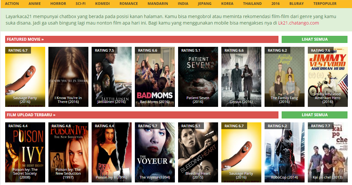The image size is (352, 185).
Task: Open the Patient Seven (2016) poster
Action: 198,77
